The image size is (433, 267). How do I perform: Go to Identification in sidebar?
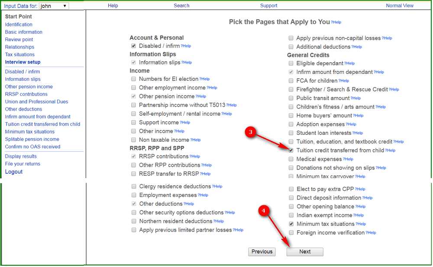pos(19,25)
